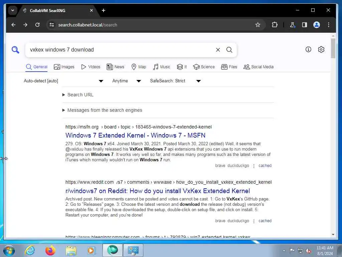Click the page vertical scrollbar thumb
This screenshot has height=257, width=342.
point(333,48)
